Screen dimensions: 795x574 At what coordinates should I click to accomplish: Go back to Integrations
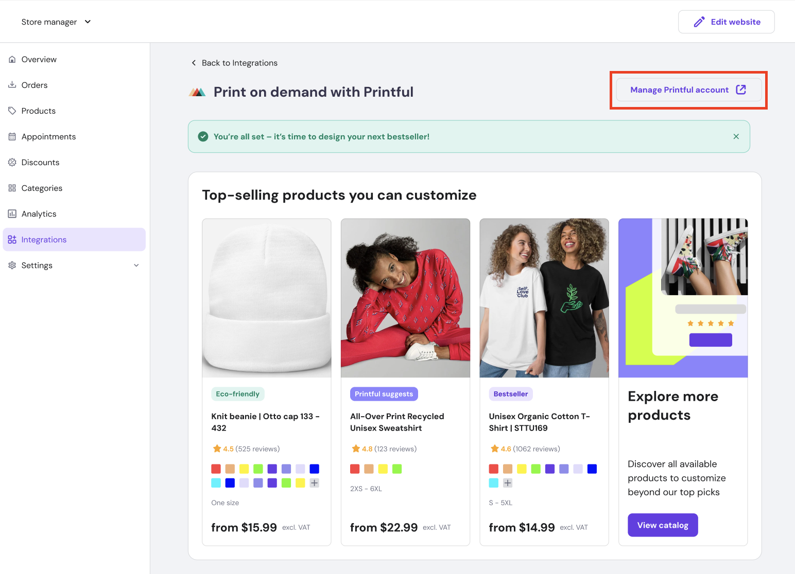[235, 63]
